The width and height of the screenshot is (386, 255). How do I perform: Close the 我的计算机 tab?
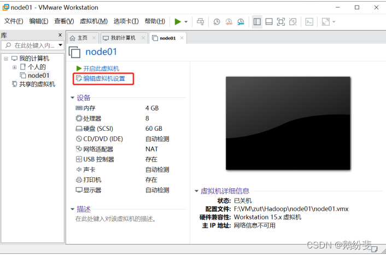[143, 38]
